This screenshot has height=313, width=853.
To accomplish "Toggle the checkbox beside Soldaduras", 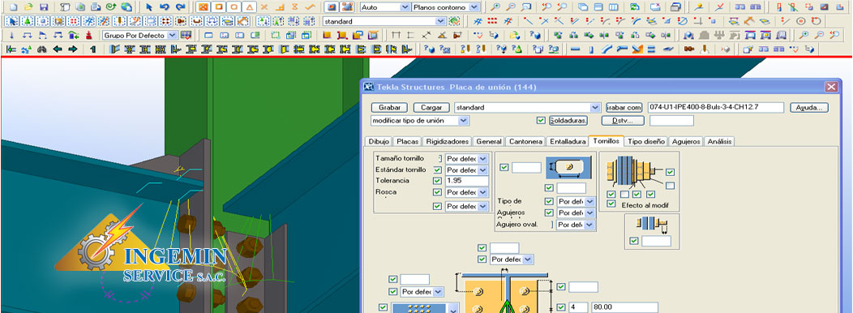I will 540,120.
